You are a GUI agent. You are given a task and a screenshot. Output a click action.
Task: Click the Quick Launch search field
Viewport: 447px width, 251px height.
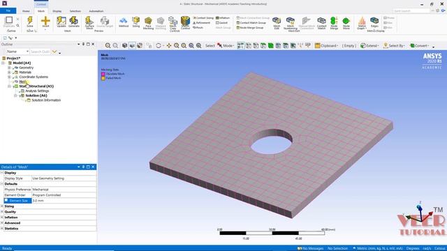pyautogui.click(x=411, y=11)
